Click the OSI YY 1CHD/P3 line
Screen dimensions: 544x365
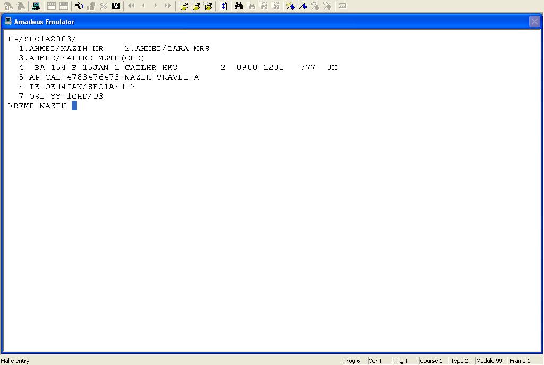point(61,96)
